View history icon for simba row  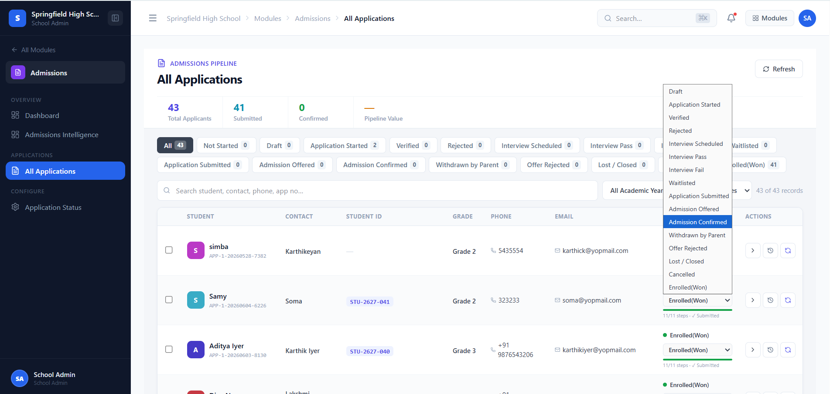point(770,251)
